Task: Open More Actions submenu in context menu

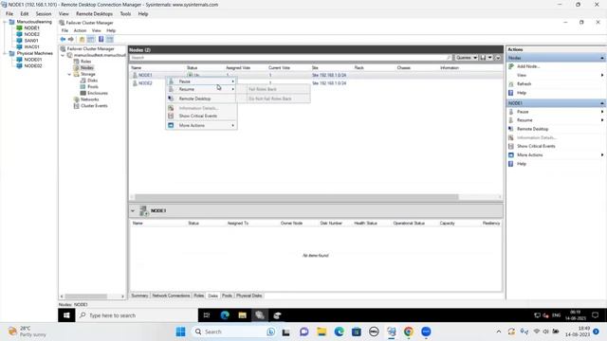Action: pyautogui.click(x=201, y=125)
